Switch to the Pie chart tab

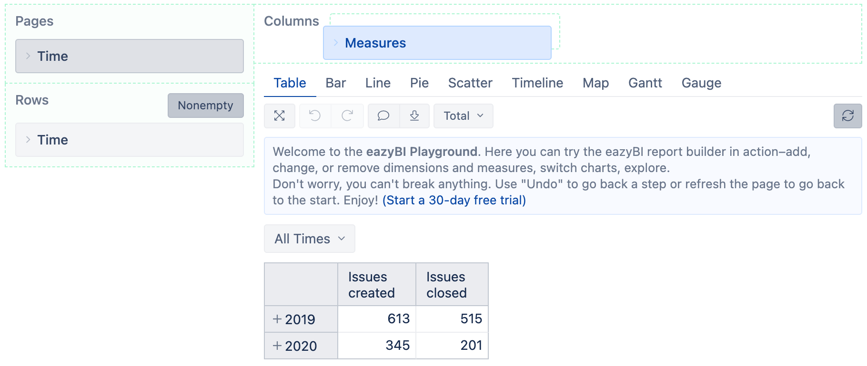(420, 83)
